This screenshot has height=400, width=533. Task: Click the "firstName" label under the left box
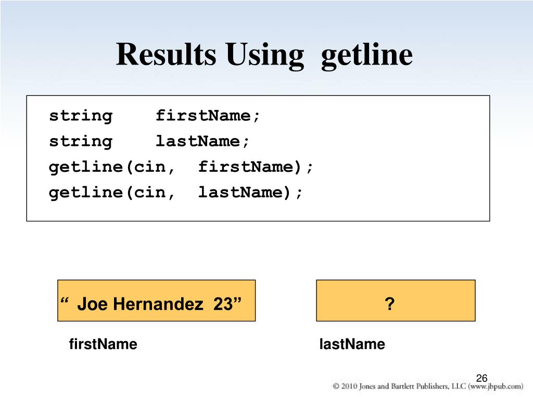103,344
